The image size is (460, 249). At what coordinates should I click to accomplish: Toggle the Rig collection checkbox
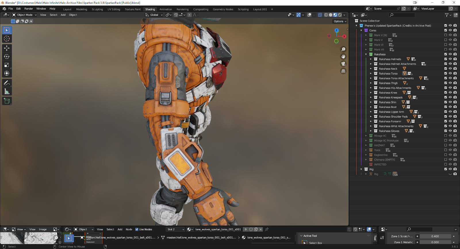pos(446,169)
